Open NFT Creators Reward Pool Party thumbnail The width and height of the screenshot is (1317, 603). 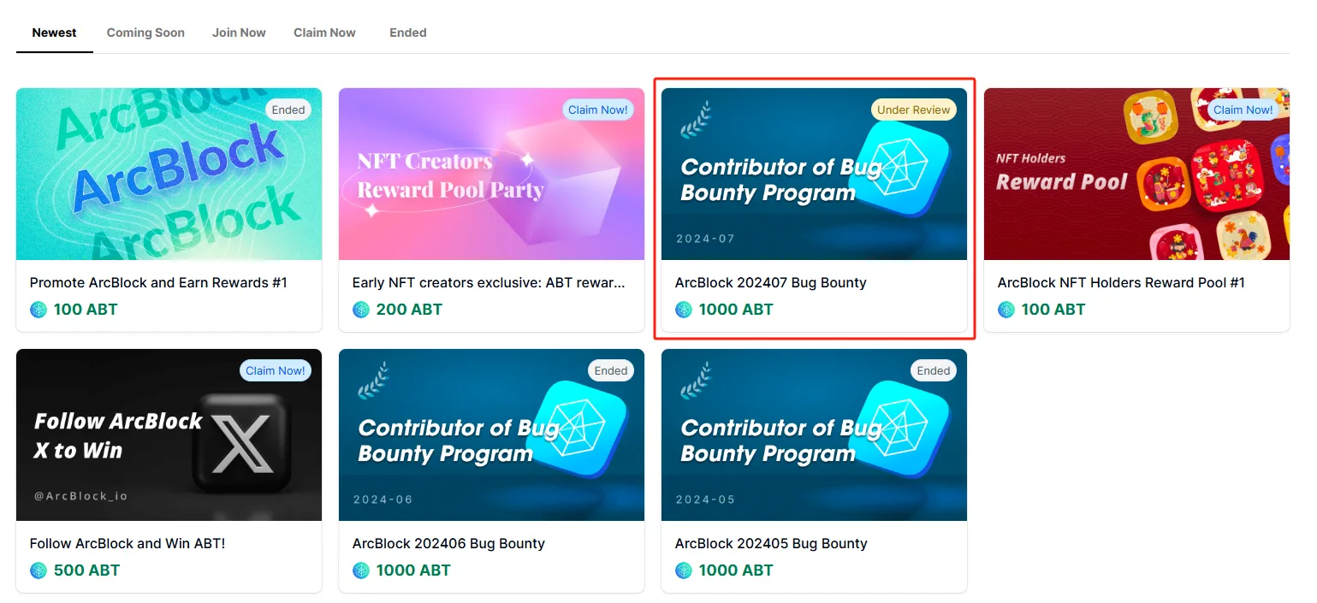tap(491, 174)
